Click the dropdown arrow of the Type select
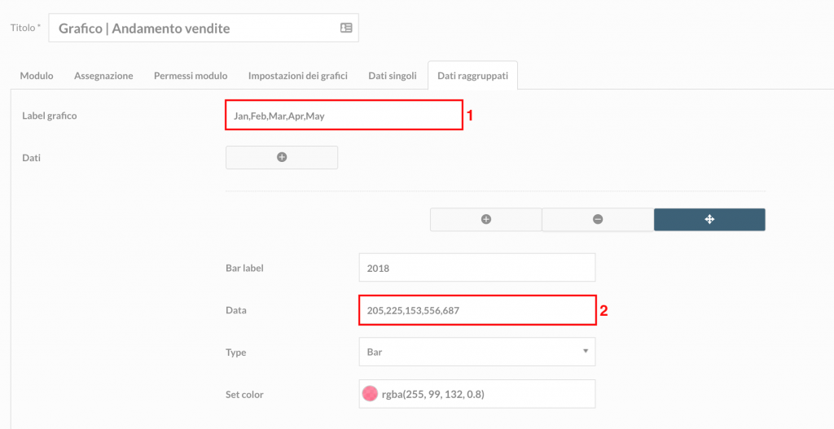 [x=585, y=351]
